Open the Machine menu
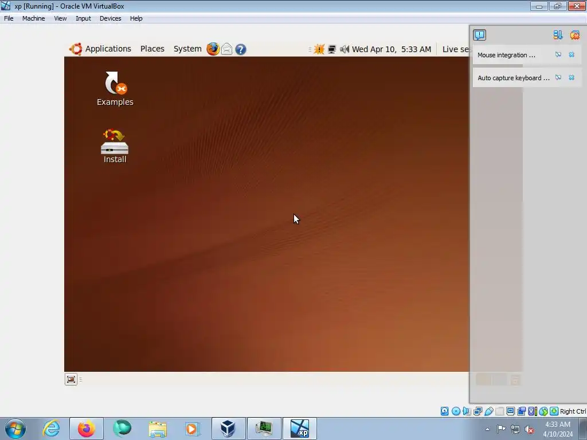Viewport: 587px width, 440px height. pos(33,18)
